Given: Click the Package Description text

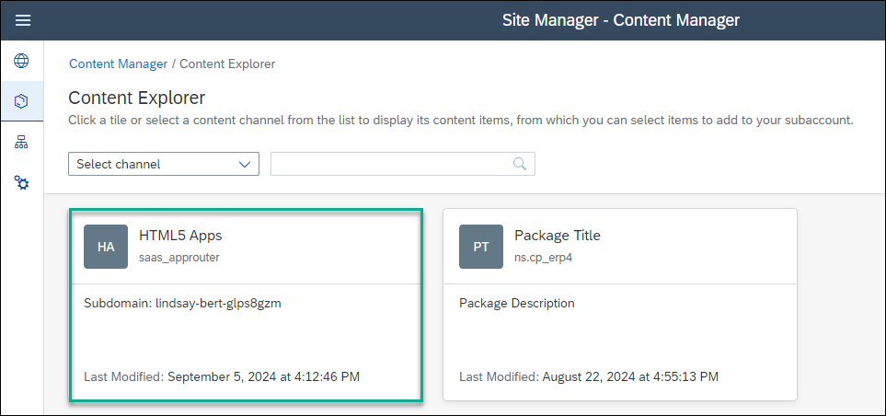Looking at the screenshot, I should (516, 304).
